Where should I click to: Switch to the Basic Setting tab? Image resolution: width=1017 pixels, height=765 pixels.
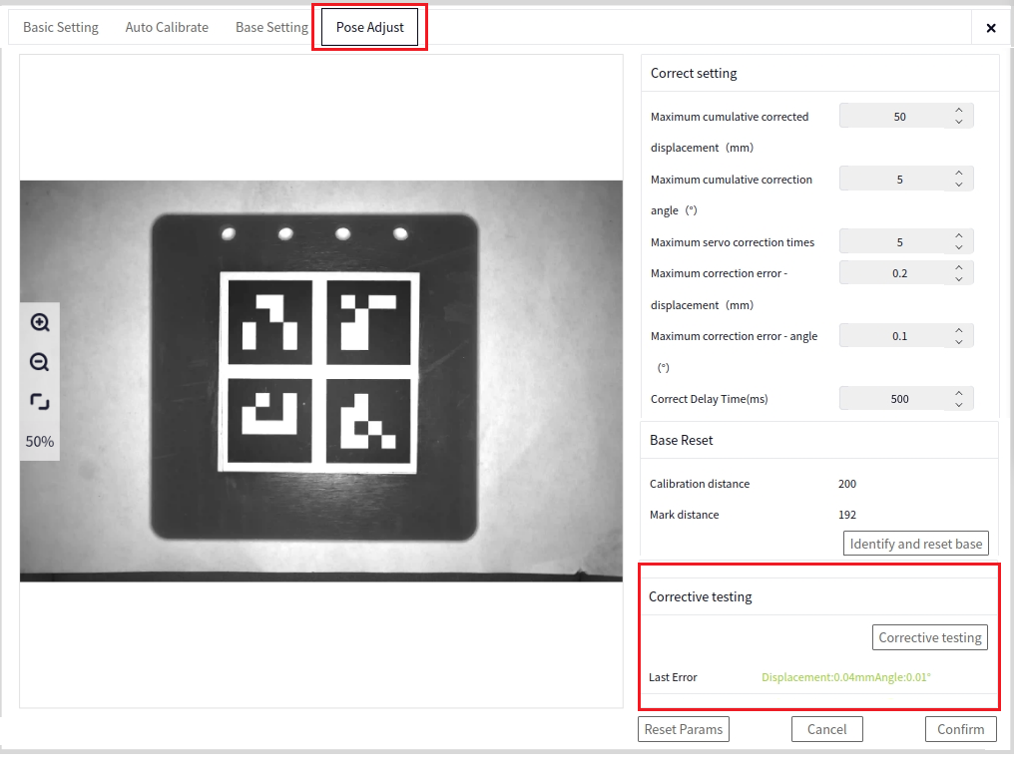click(x=61, y=27)
